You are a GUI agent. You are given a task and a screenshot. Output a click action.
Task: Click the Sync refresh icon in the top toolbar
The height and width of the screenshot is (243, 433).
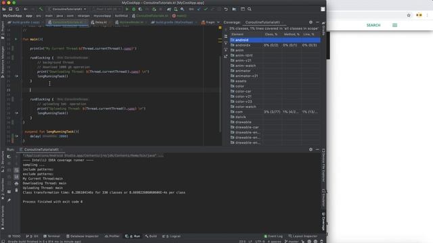[18, 9]
